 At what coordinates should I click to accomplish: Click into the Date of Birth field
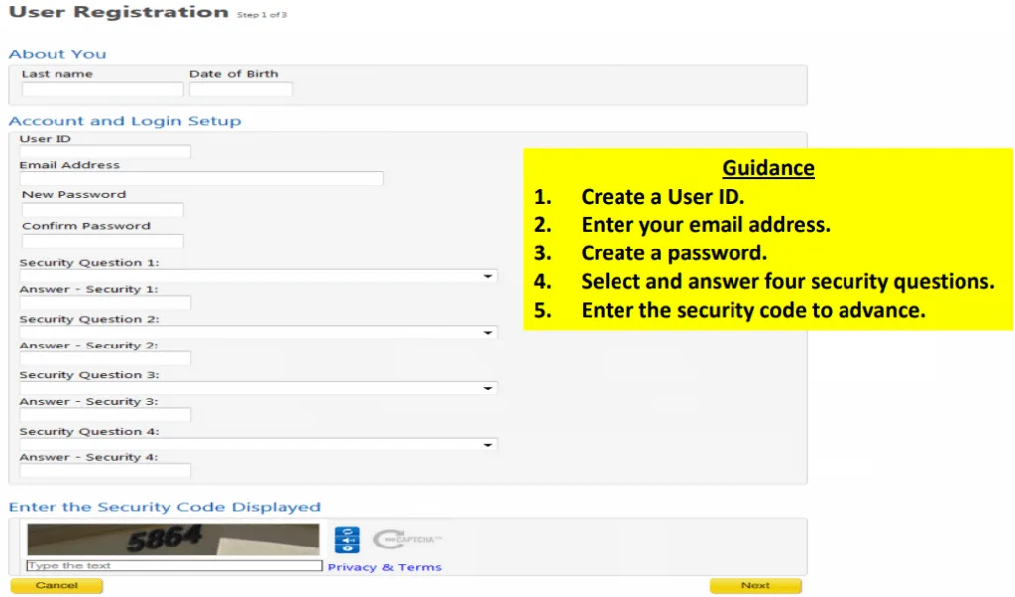point(241,89)
